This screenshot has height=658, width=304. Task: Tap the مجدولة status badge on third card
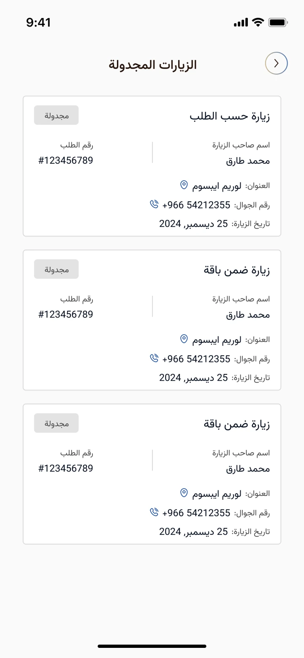(x=56, y=423)
